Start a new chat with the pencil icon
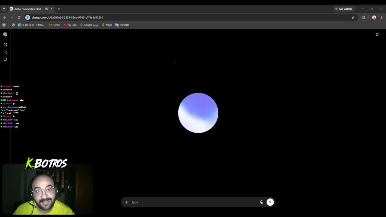This screenshot has width=386, height=217. click(5, 45)
